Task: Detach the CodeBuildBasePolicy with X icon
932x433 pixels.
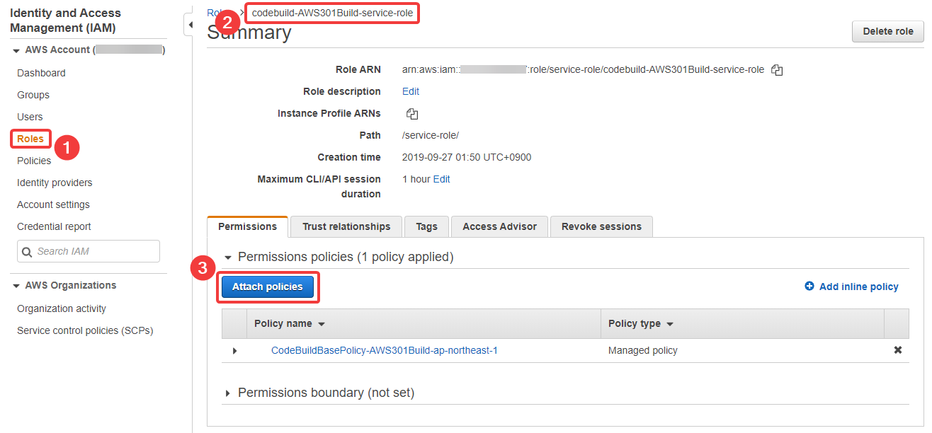Action: point(898,350)
